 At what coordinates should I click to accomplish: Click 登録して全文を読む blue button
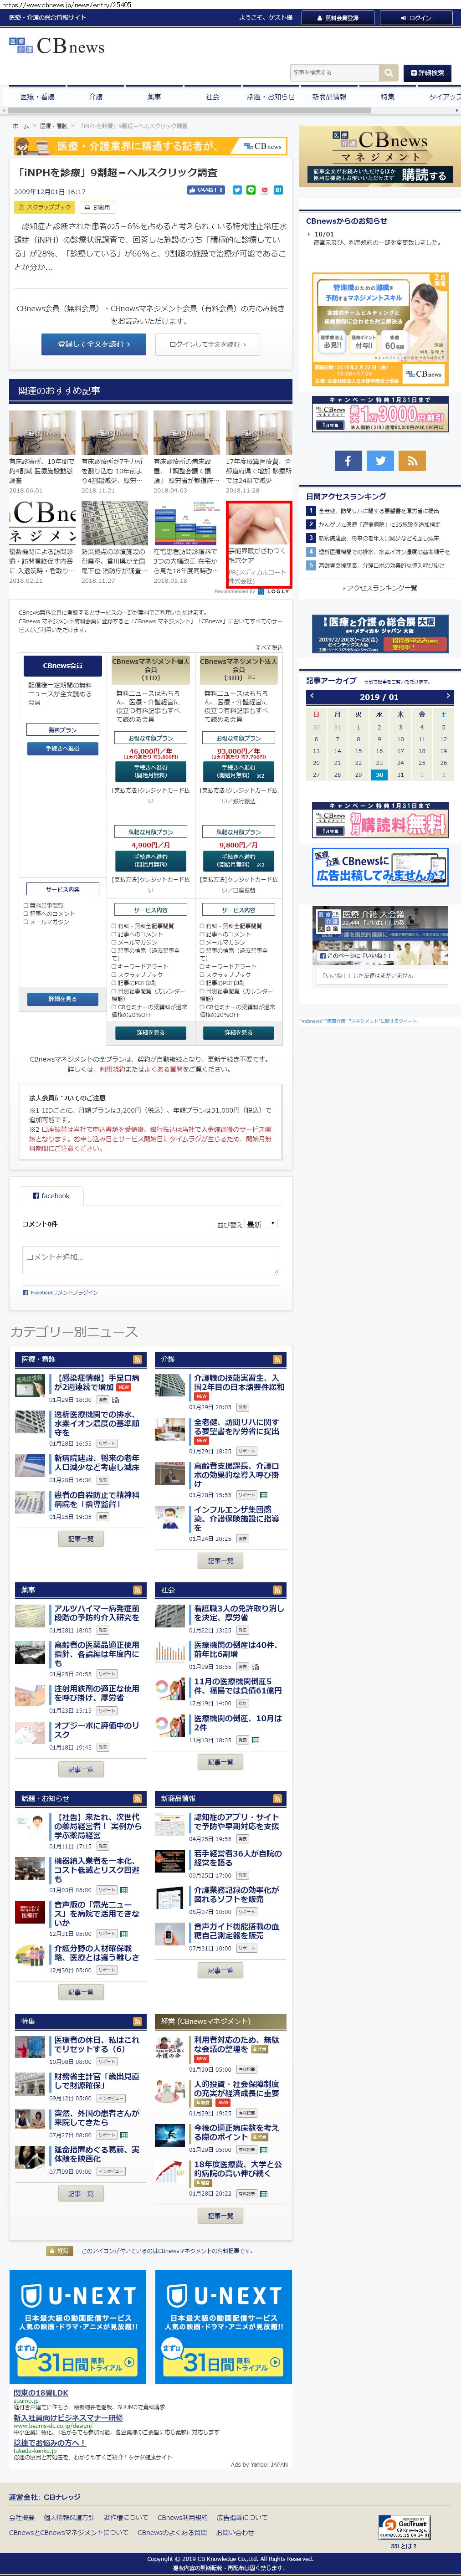(x=94, y=344)
